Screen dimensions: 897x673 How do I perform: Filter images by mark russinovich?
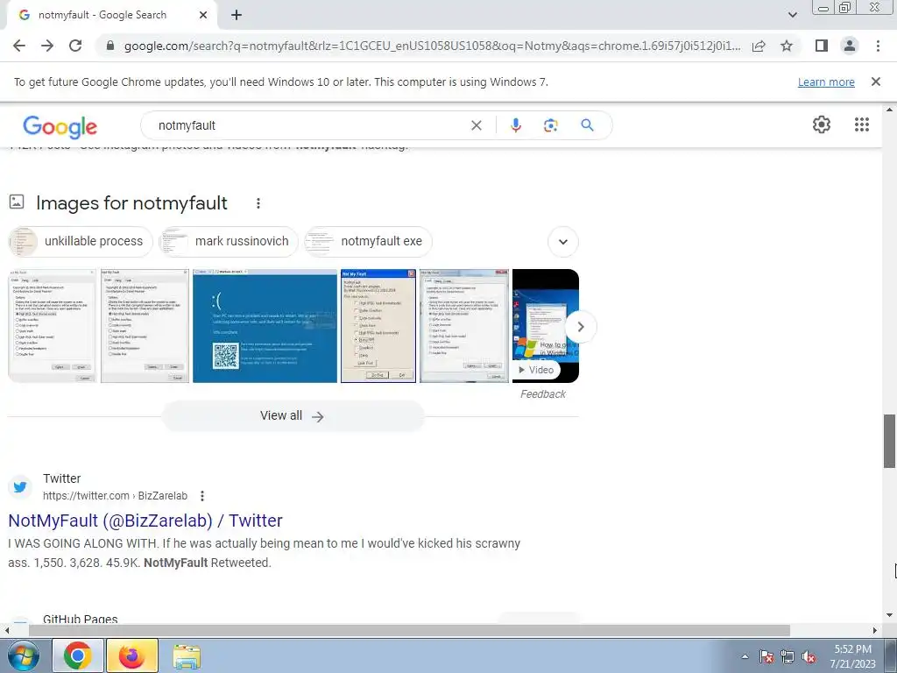coord(229,242)
